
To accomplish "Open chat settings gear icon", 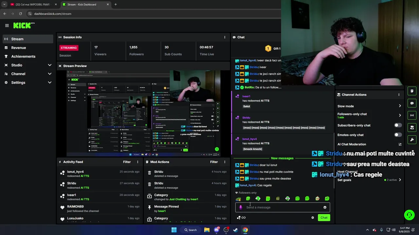I will coord(313,218).
